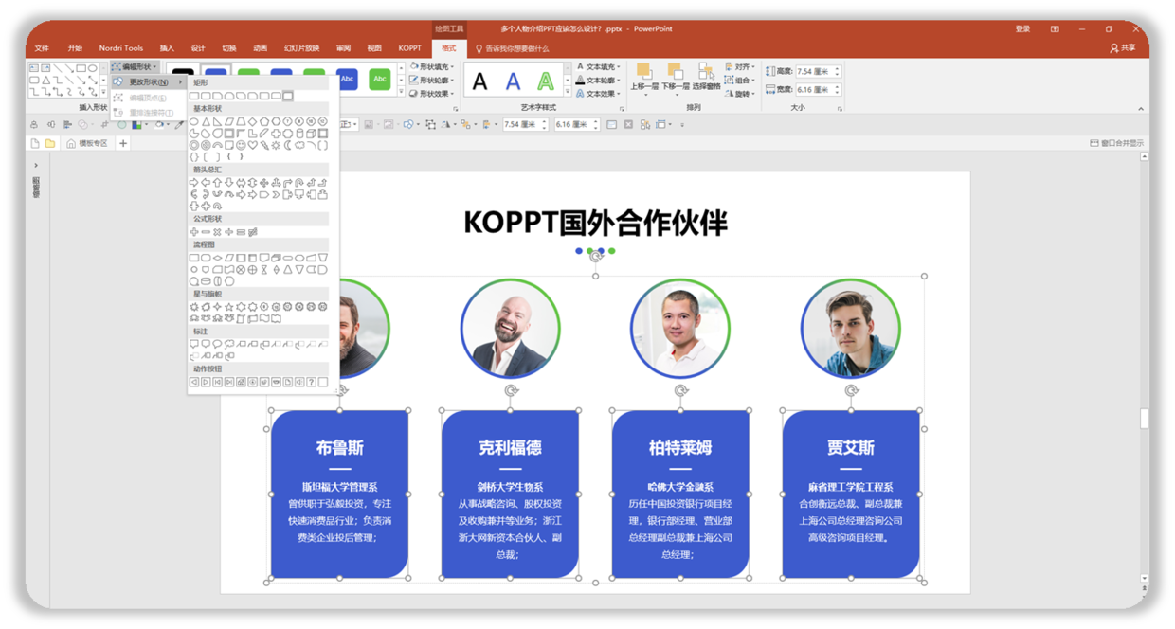Switch to the 插入 insert tab
1175x629 pixels.
[167, 47]
